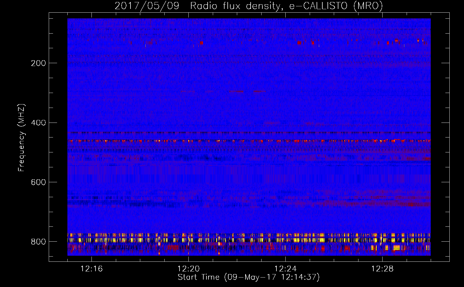The image size is (464, 287).
Task: Click the "Frequency (MHZ)" axis label
Action: pyautogui.click(x=22, y=137)
